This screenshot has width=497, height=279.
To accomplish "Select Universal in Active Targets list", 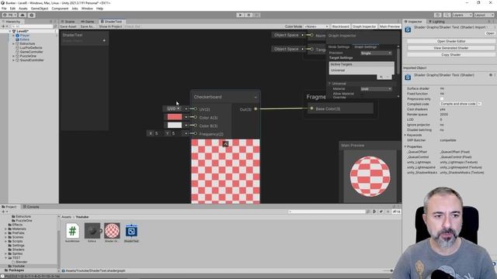I will (361, 71).
